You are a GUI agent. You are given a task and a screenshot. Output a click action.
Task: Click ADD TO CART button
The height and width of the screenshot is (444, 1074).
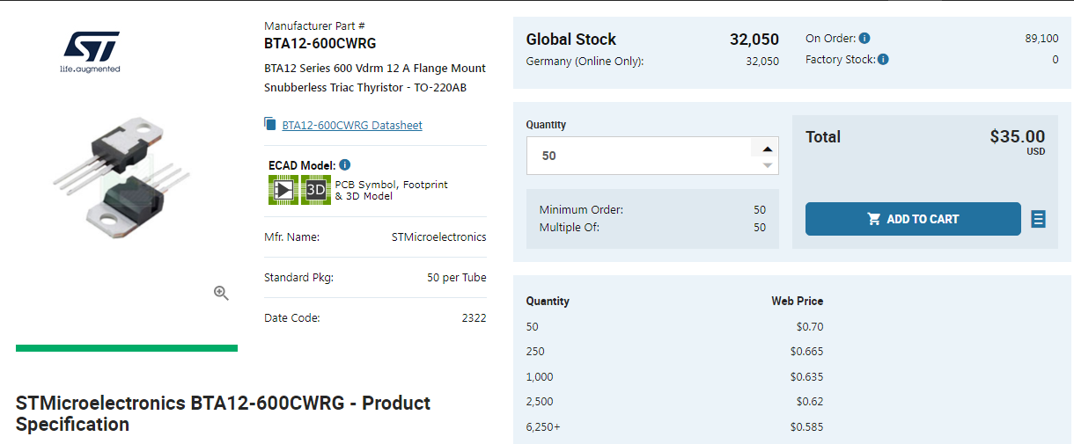click(x=913, y=219)
